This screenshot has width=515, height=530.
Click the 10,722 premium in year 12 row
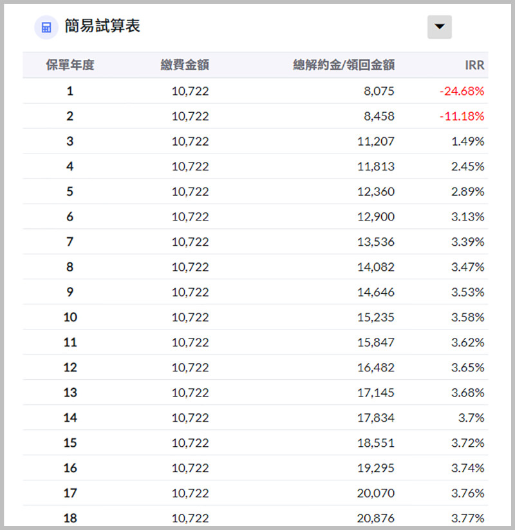tap(191, 368)
